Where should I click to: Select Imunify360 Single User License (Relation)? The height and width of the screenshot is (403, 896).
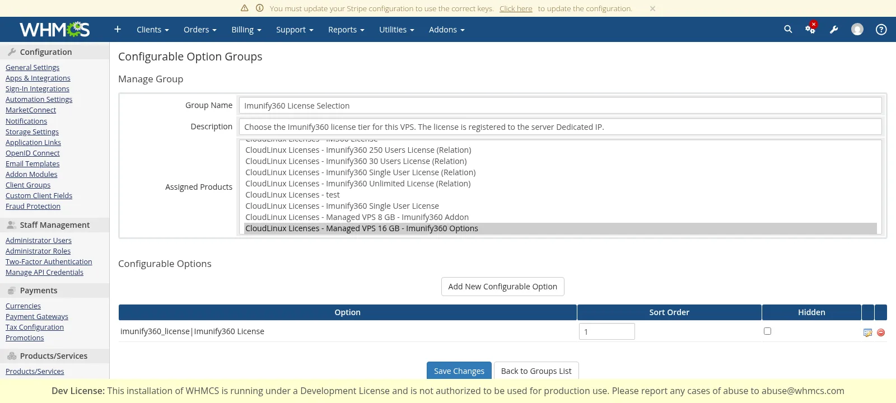[560, 172]
